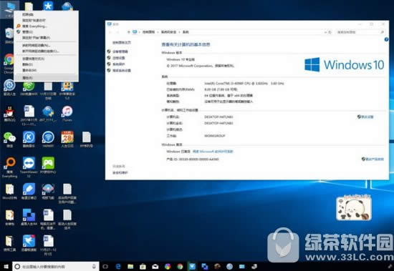Choose 重命名(M) in the context menu
394x271 pixels.
click(x=29, y=70)
